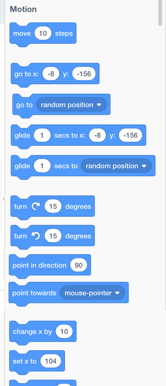Click the x value field in 'go to x' block
The height and width of the screenshot is (386, 166).
(51, 74)
